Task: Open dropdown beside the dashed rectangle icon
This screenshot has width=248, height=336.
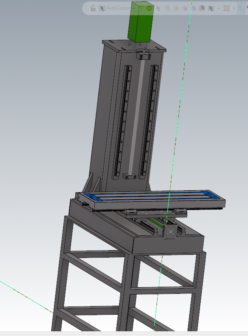Action: pos(234,8)
